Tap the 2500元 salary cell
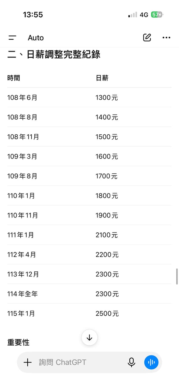This screenshot has height=390, width=179. [x=107, y=314]
